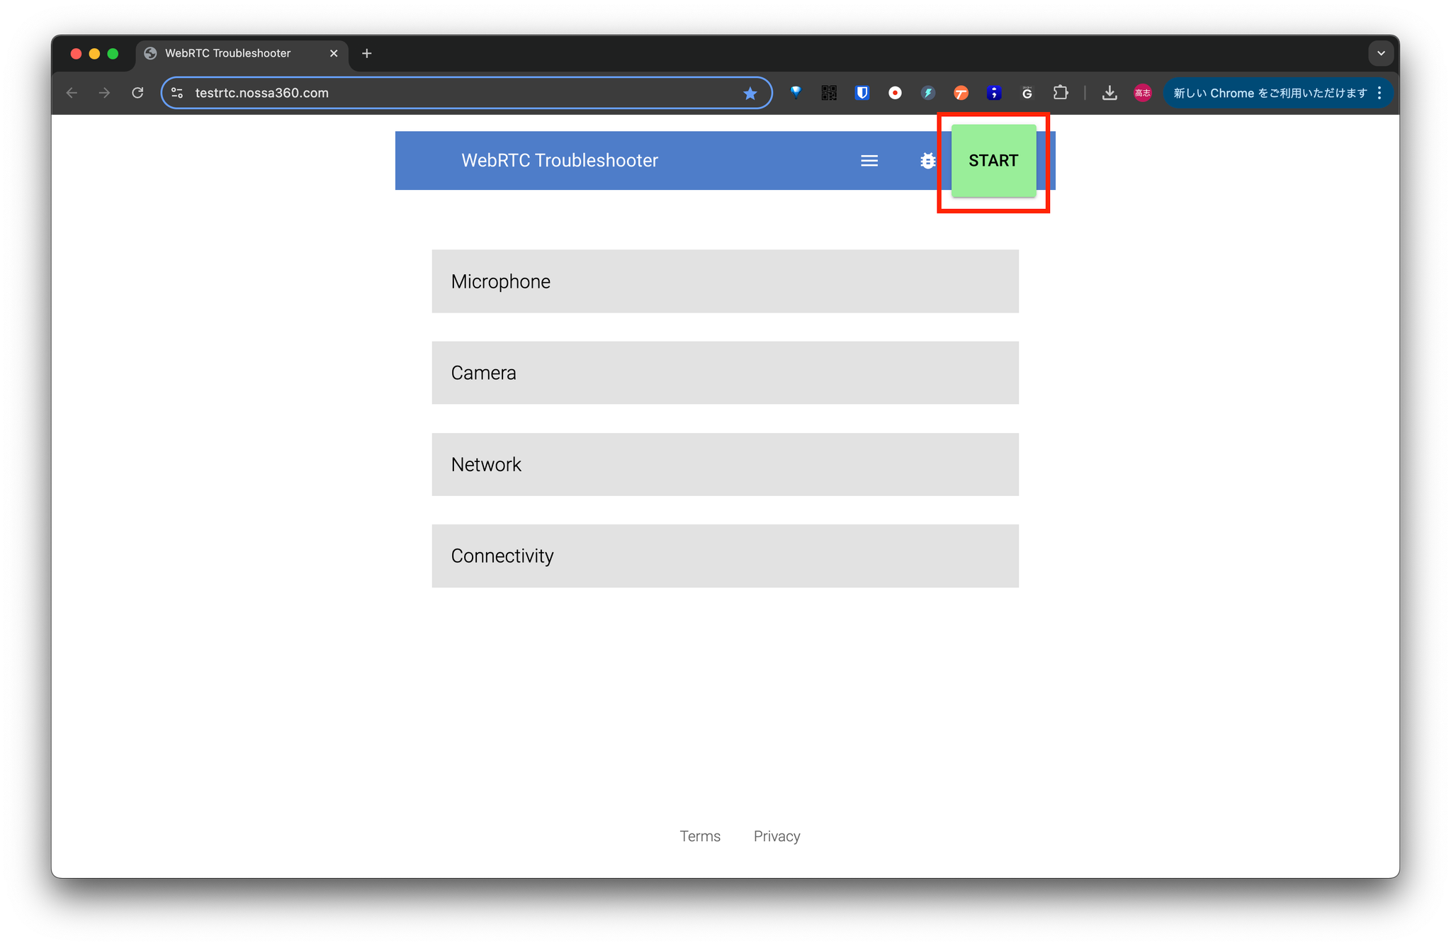Open the Terms link
The image size is (1451, 946).
(700, 836)
